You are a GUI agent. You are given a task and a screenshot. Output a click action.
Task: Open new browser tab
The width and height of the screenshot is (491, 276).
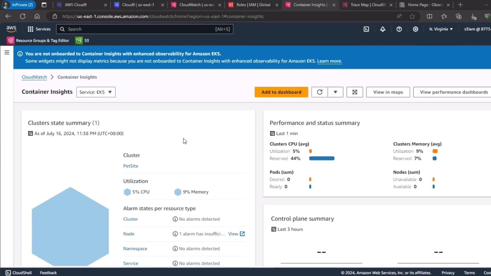pos(460,5)
